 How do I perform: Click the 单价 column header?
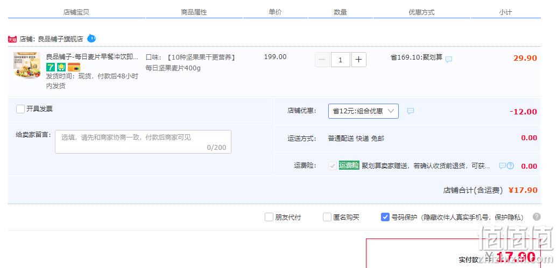275,12
